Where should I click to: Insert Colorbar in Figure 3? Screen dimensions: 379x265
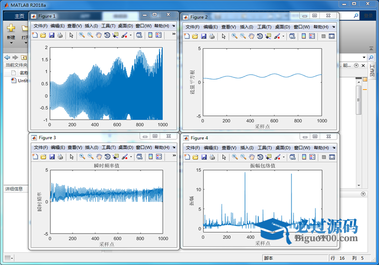[151, 157]
